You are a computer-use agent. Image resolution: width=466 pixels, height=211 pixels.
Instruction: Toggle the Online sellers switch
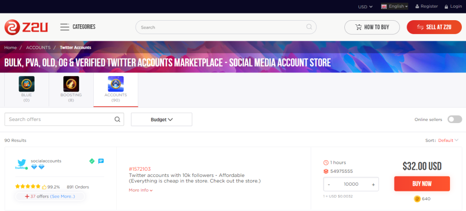tap(455, 119)
